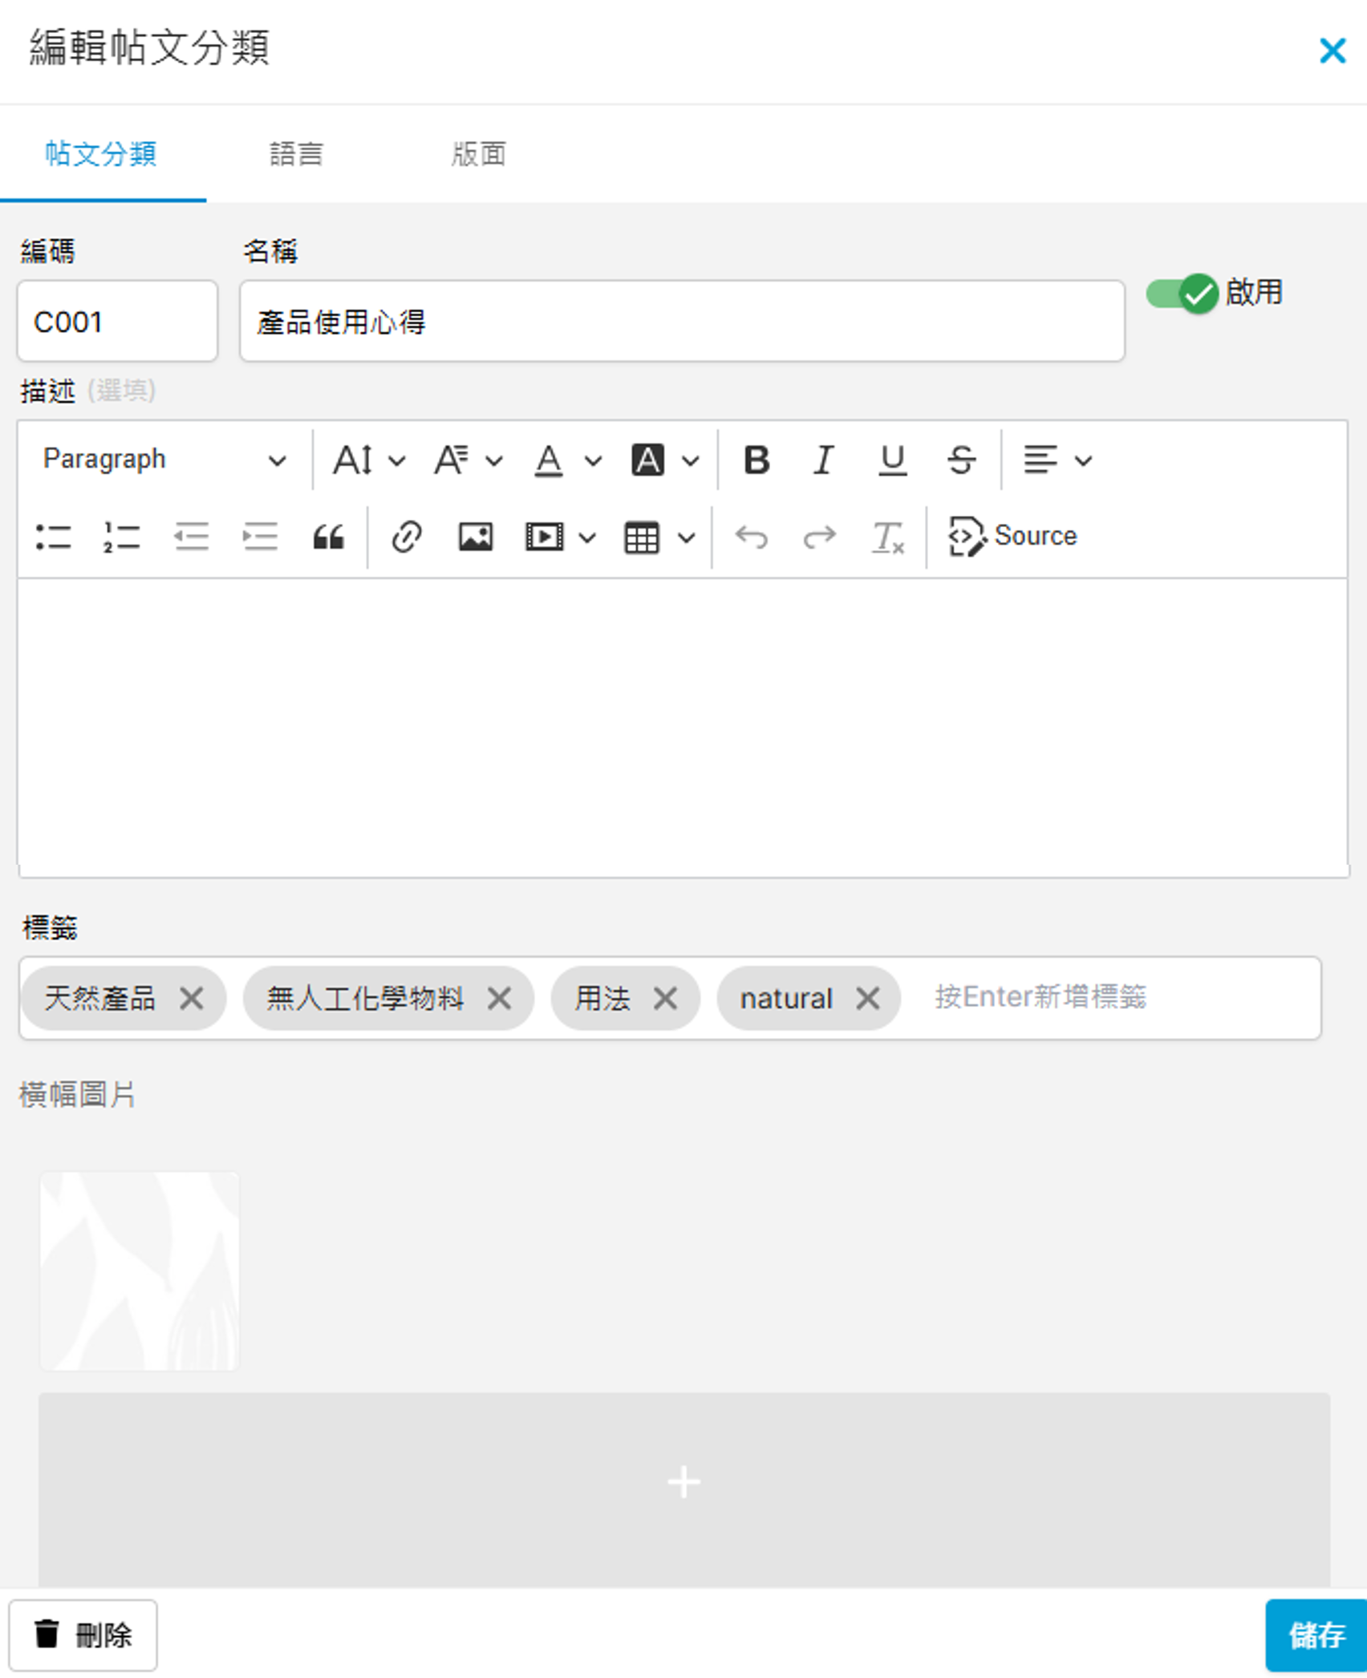Create a bulleted list
The height and width of the screenshot is (1678, 1367).
tap(54, 537)
